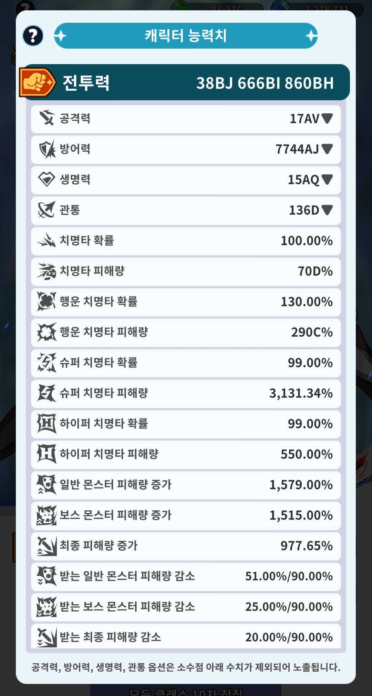Click the 일반 몬스터 피해량 증가 row
The width and height of the screenshot is (372, 696).
point(186,485)
